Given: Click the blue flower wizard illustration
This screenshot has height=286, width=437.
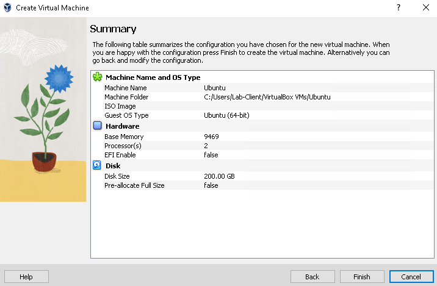Looking at the screenshot, I should tap(43, 109).
